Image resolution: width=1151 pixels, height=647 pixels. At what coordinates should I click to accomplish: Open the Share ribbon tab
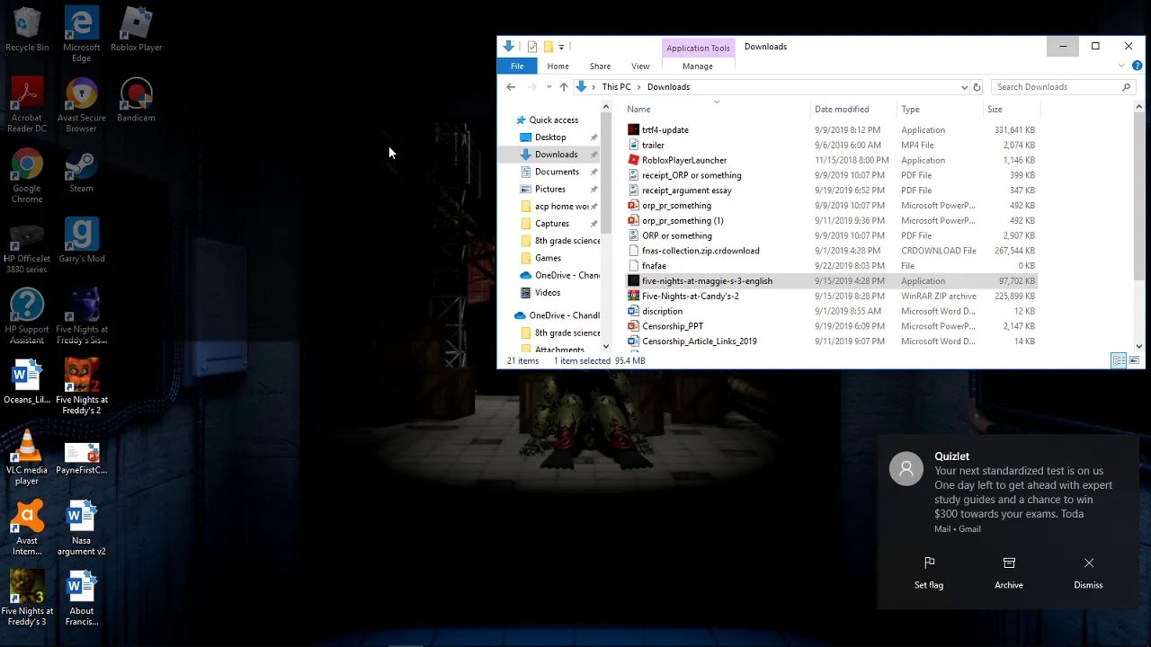pos(600,66)
